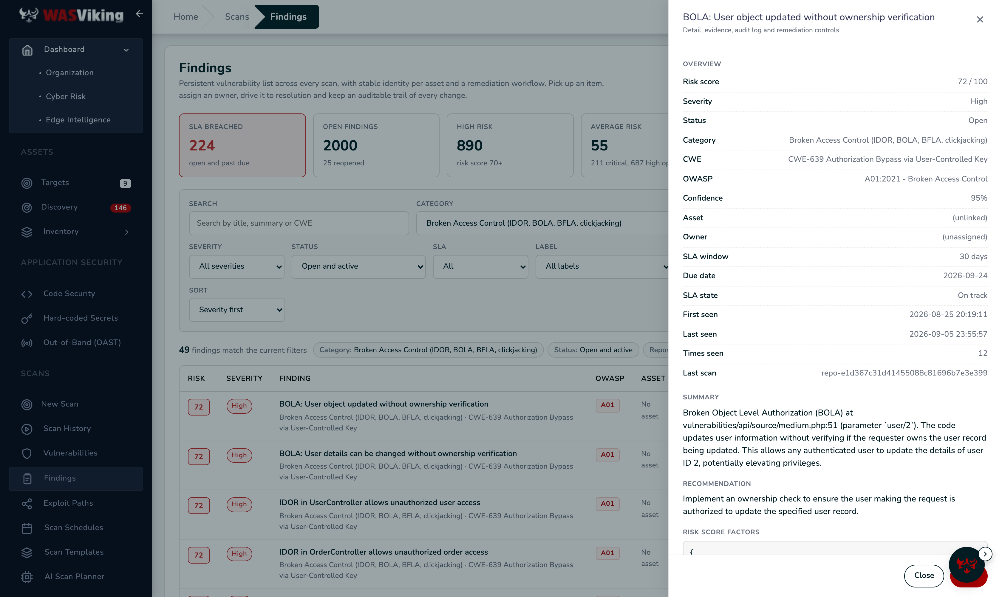Click the ASSET column header
Viewport: 1002px width, 597px height.
pyautogui.click(x=653, y=378)
